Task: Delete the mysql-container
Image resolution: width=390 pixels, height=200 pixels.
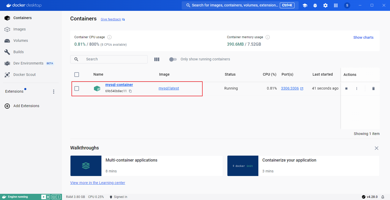Action: click(x=373, y=89)
